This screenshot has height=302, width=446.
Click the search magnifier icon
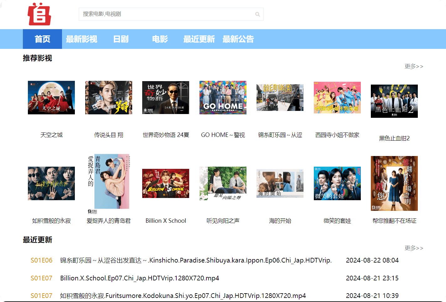(257, 14)
